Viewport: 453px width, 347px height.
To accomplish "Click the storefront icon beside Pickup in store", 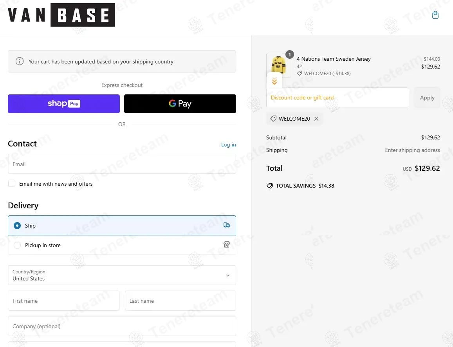I will (x=227, y=245).
